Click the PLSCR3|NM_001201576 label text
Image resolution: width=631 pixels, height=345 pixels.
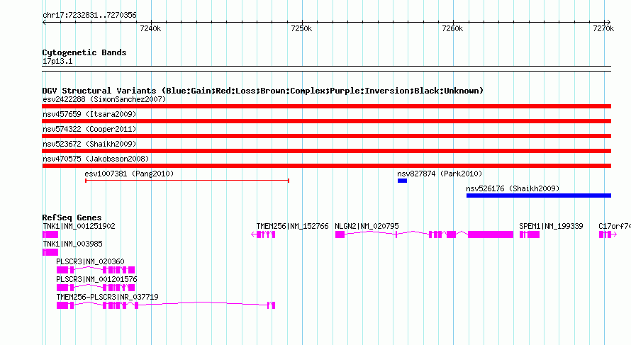(x=96, y=279)
